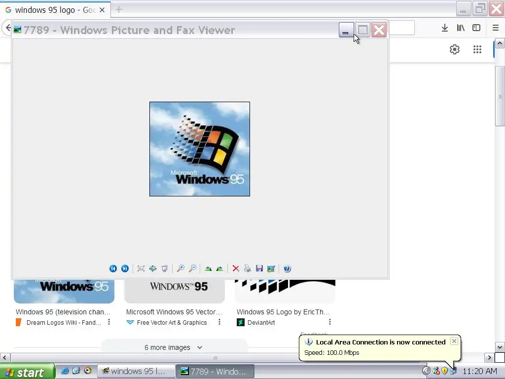The width and height of the screenshot is (505, 379).
Task: Zoom Out with magnifier minus icon
Action: click(193, 268)
